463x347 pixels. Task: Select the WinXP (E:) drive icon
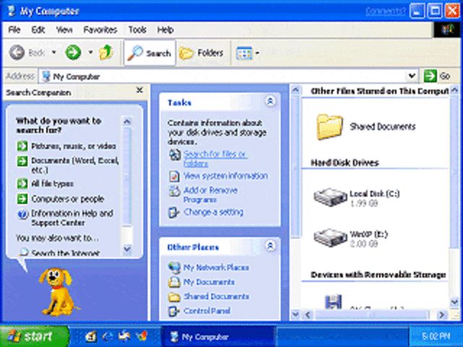point(330,238)
